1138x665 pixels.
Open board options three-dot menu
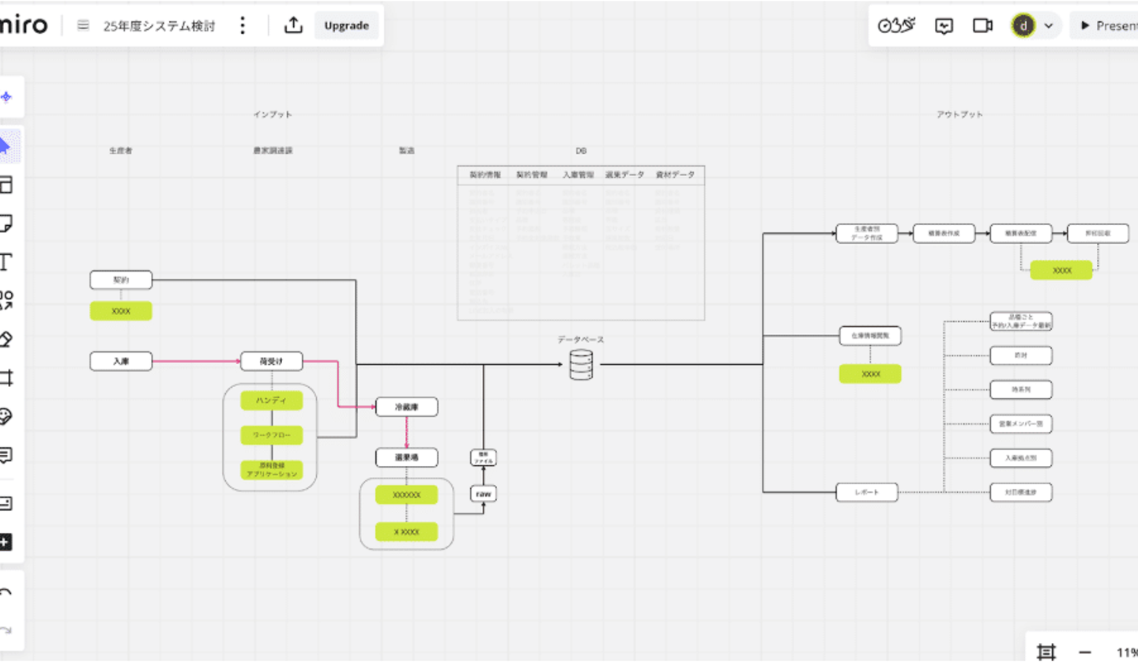coord(243,25)
